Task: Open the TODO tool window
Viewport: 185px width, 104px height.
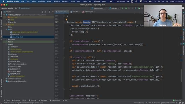Action: pos(7,100)
